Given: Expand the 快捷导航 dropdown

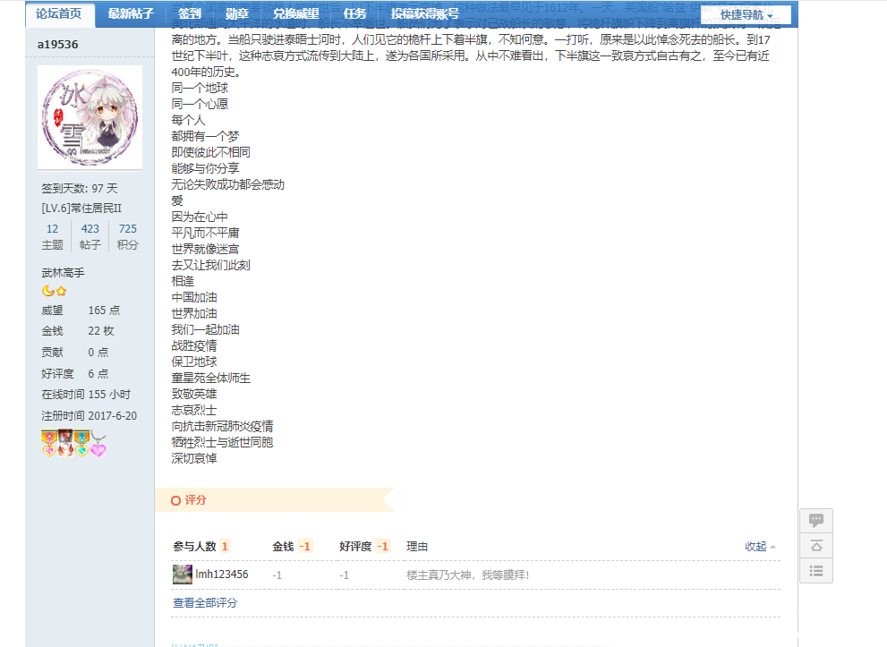Looking at the screenshot, I should tap(746, 15).
